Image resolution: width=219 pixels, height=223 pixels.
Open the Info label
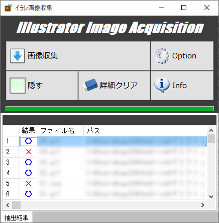coord(179,86)
